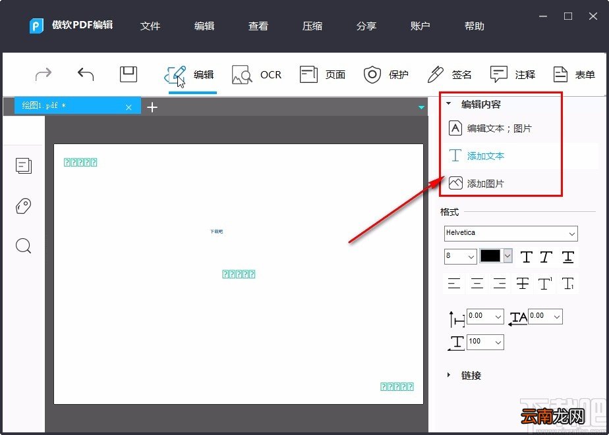The height and width of the screenshot is (435, 609).
Task: Select 编辑文本；图片 option
Action: (x=490, y=128)
